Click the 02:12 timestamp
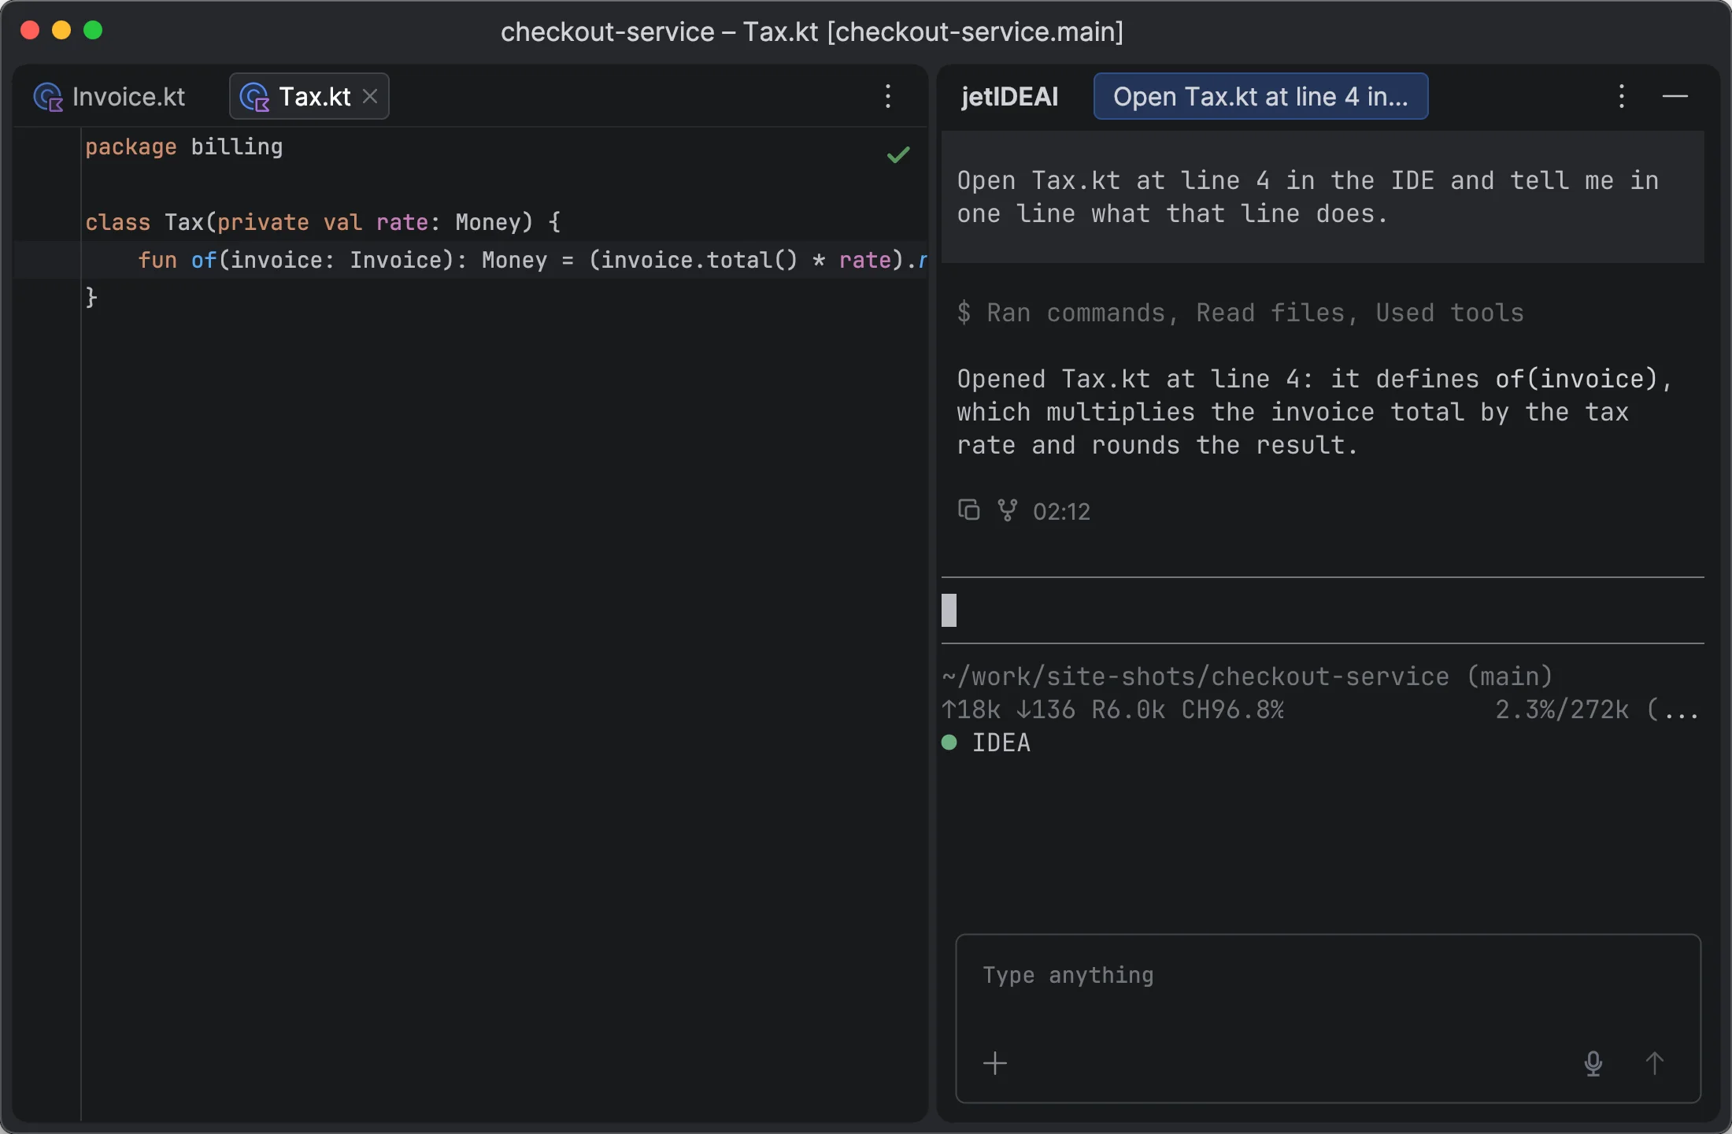This screenshot has height=1134, width=1732. tap(1061, 512)
